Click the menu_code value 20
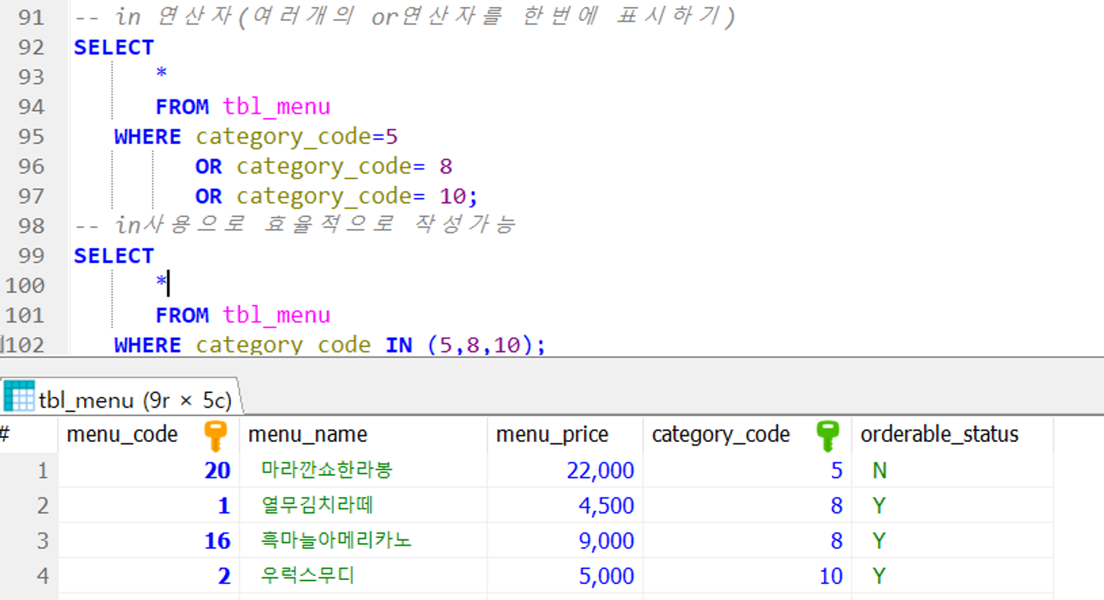The width and height of the screenshot is (1104, 600). [217, 470]
